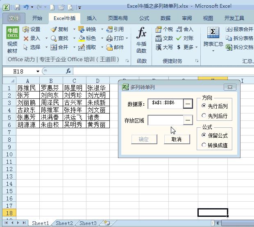Open the 设置 settings tool

click(x=32, y=29)
